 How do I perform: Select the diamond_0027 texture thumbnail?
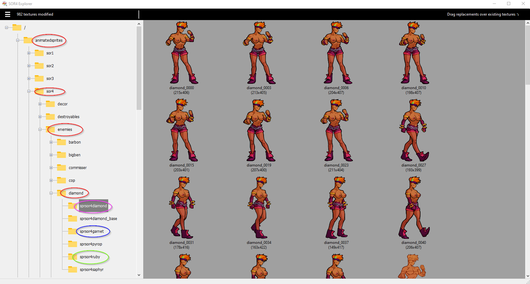pyautogui.click(x=413, y=130)
